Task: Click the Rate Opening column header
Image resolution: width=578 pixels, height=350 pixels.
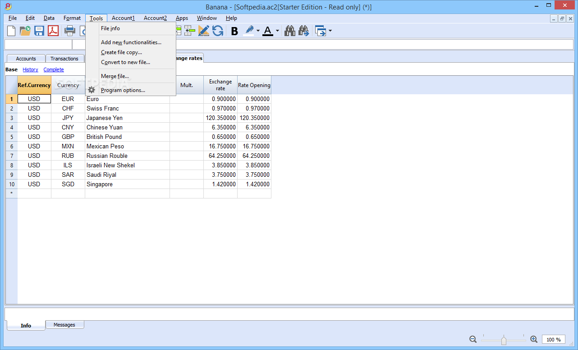Action: coord(254,85)
